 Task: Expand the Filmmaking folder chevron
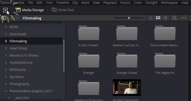tap(6, 41)
